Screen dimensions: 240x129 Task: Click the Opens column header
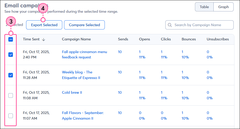[x=145, y=39]
